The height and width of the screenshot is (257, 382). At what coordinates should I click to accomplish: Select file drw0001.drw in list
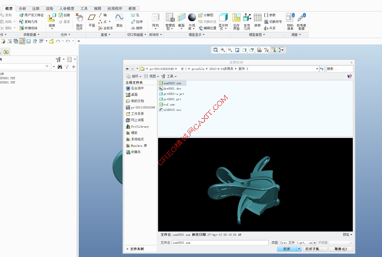(170, 89)
